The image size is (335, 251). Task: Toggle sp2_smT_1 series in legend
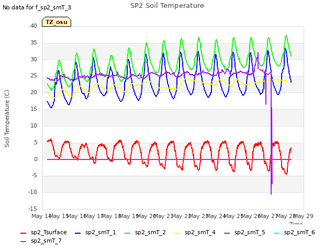pyautogui.click(x=95, y=232)
